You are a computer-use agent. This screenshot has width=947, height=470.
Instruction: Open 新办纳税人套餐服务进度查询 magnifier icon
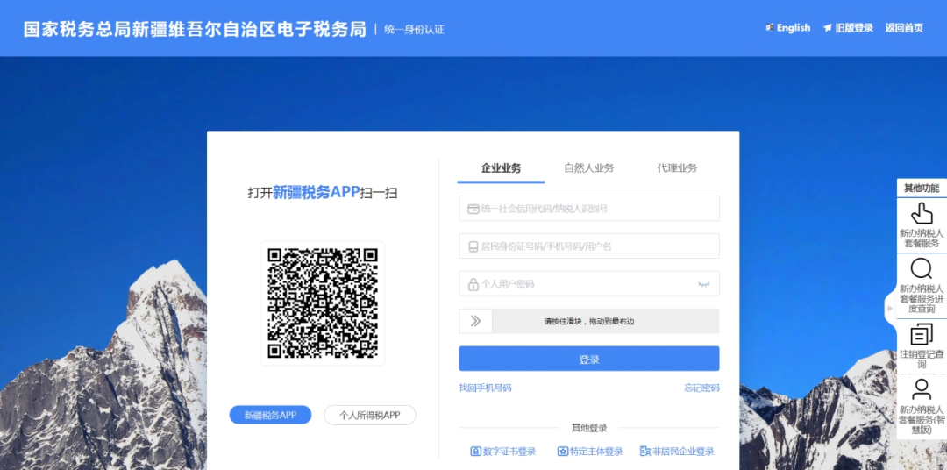tap(921, 269)
